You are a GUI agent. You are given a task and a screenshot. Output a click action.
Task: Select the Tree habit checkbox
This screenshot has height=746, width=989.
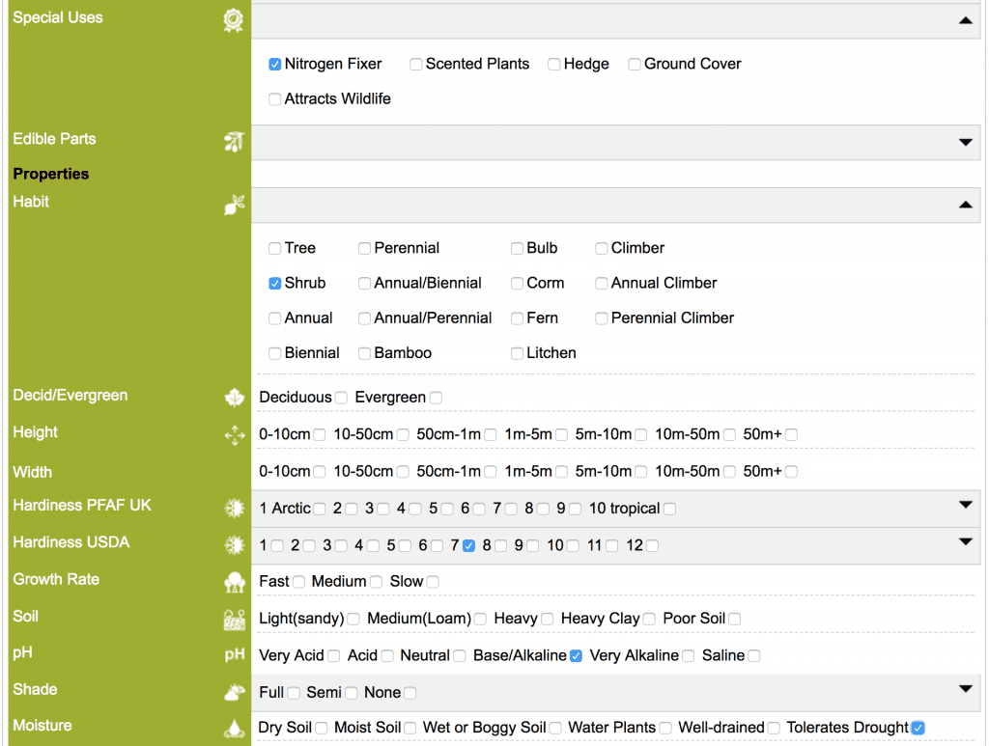(275, 248)
